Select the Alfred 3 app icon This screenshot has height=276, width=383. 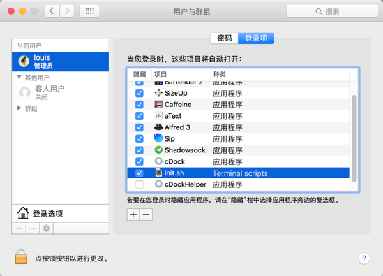(x=159, y=127)
